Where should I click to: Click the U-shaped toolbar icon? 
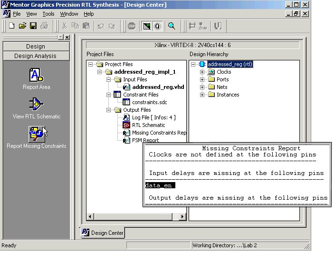coord(218,26)
